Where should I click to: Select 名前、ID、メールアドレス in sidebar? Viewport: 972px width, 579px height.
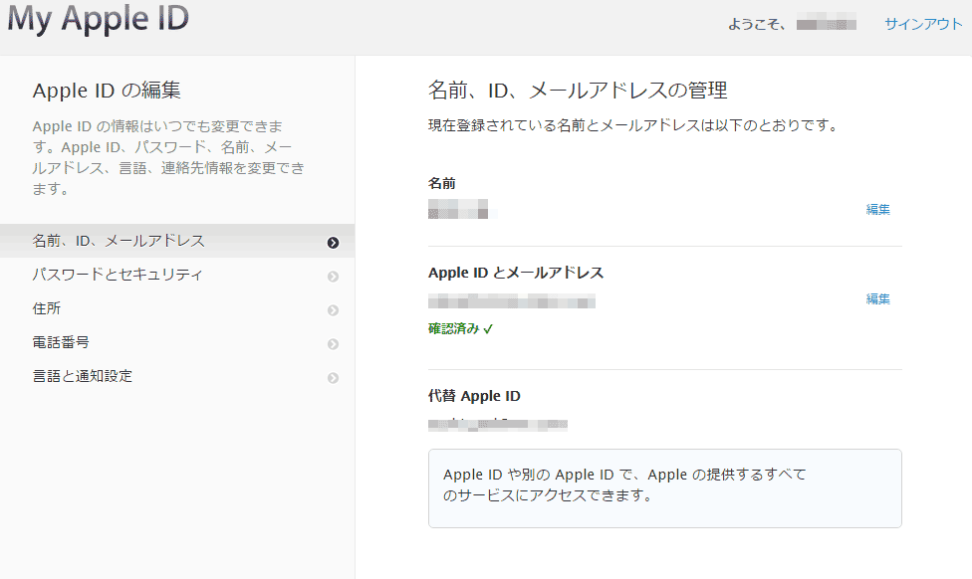(119, 241)
